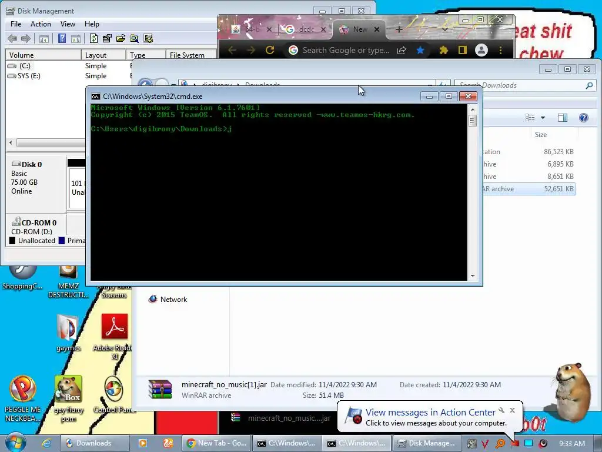The height and width of the screenshot is (452, 602).
Task: Open the Chrome tab search chevron
Action: [x=444, y=29]
